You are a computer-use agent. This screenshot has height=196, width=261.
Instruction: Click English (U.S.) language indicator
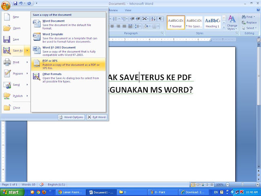(x=56, y=185)
